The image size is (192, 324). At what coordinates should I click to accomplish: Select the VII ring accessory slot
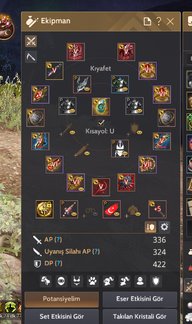click(x=148, y=164)
